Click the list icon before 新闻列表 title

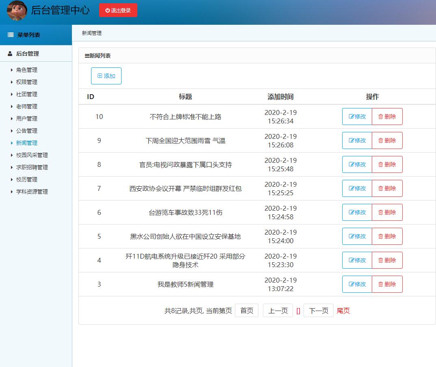86,56
